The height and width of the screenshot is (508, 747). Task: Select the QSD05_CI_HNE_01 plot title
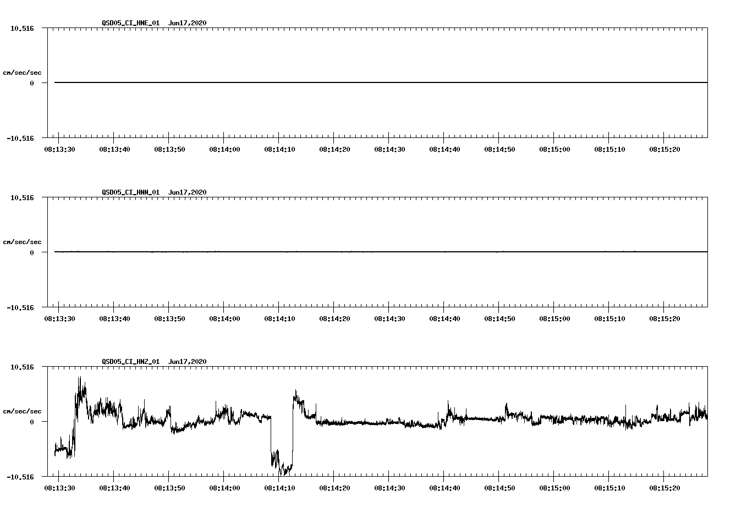click(x=130, y=23)
